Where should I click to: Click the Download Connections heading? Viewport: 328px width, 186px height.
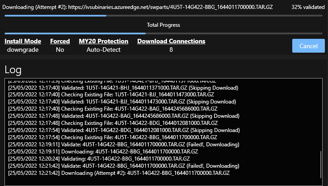click(x=171, y=41)
